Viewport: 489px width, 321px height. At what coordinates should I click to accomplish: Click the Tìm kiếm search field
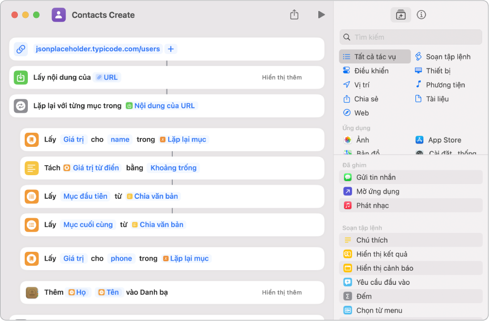click(x=411, y=37)
